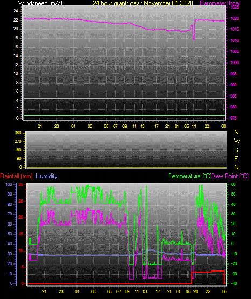Click the 03 time label under temperature graph

[x=93, y=291]
